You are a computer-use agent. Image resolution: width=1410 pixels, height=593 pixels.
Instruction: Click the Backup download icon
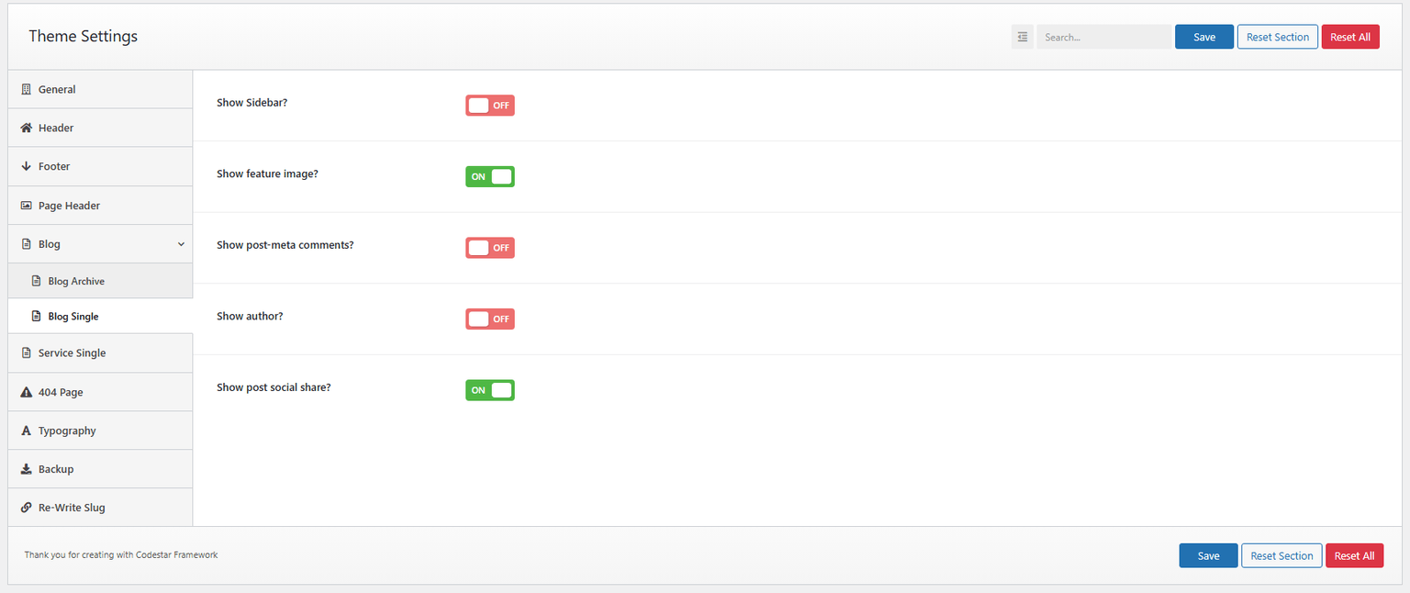coord(26,469)
